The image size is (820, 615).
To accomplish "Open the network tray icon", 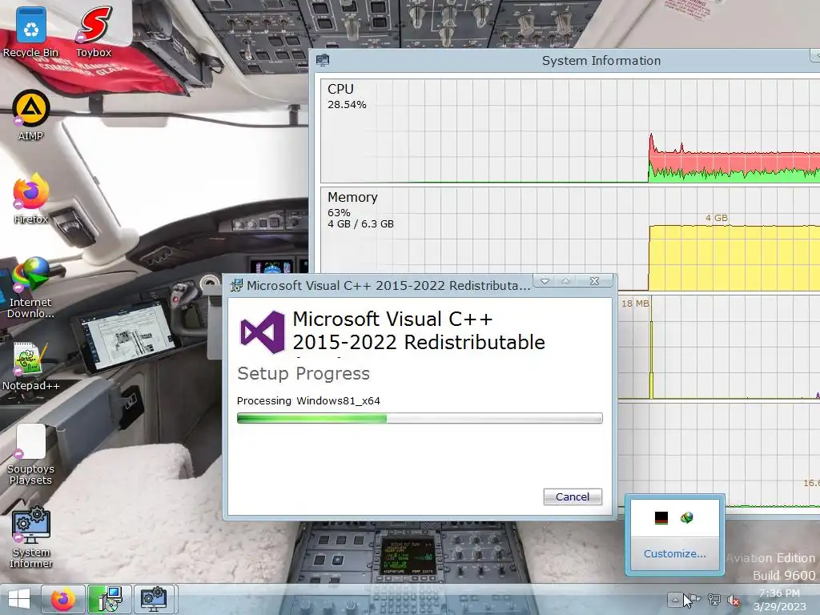I will click(713, 599).
